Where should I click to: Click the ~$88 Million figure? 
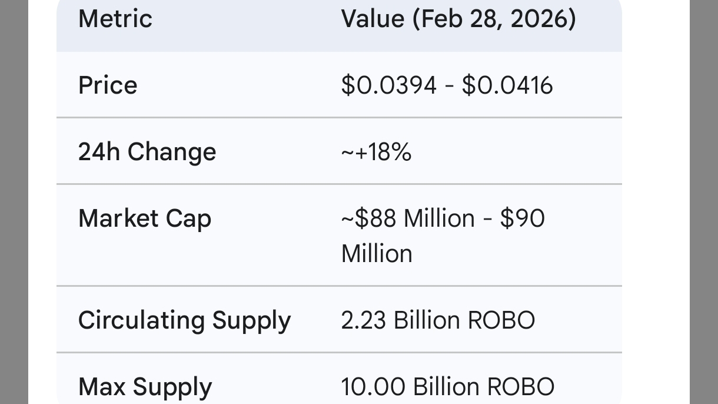(407, 218)
